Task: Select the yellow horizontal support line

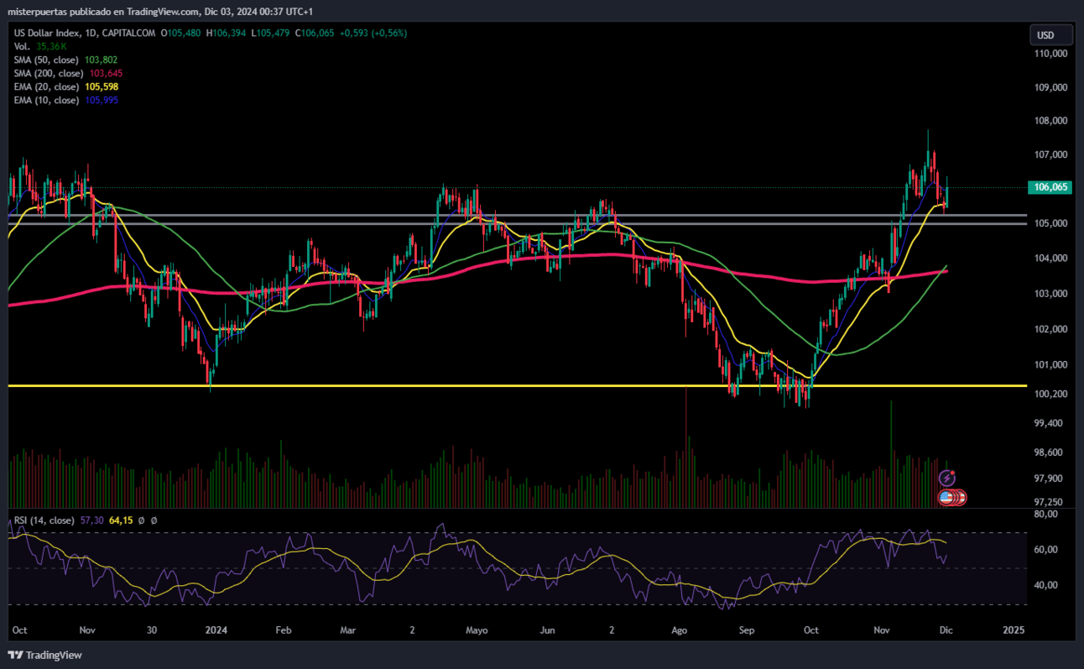Action: click(517, 386)
